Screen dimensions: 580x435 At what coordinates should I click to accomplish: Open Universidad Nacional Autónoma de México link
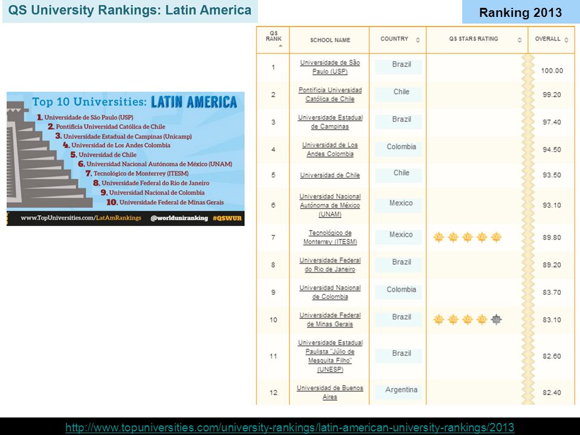(x=330, y=205)
